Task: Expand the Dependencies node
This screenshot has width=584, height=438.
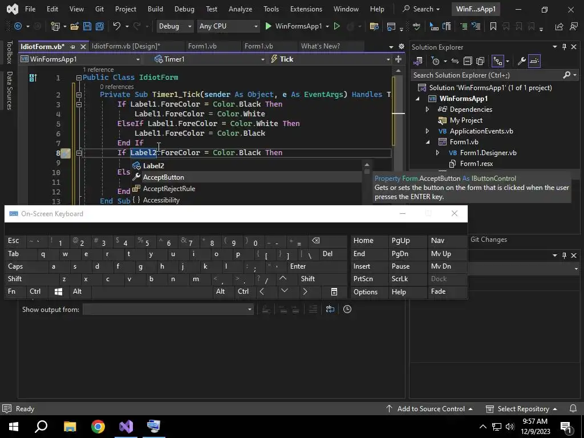Action: tap(427, 109)
